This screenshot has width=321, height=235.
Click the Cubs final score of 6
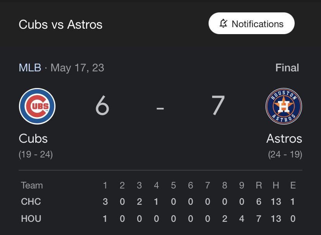(102, 106)
